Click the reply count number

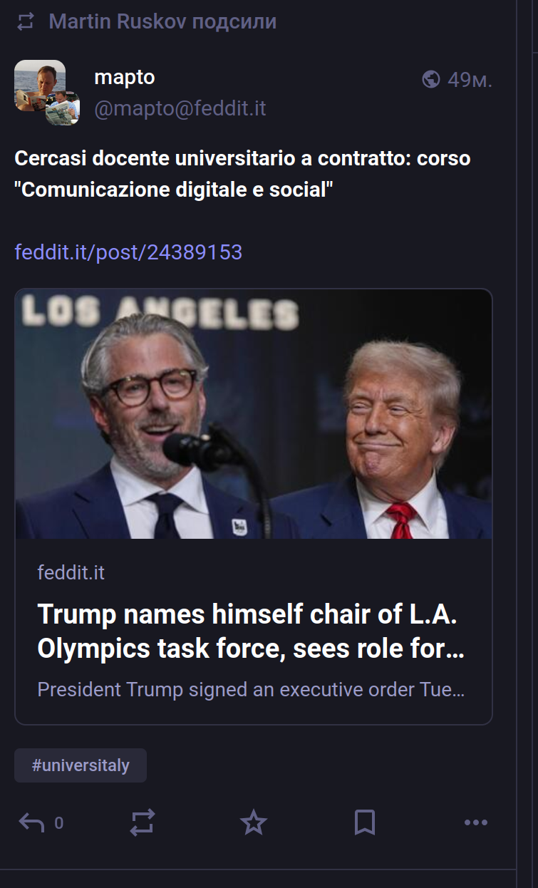58,824
